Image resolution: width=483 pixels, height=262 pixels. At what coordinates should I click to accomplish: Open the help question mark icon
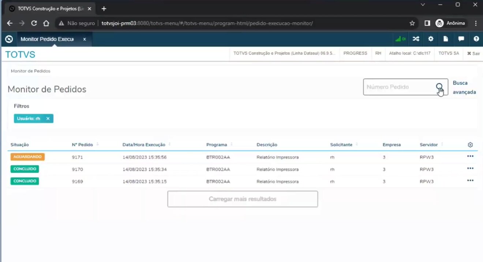click(476, 39)
